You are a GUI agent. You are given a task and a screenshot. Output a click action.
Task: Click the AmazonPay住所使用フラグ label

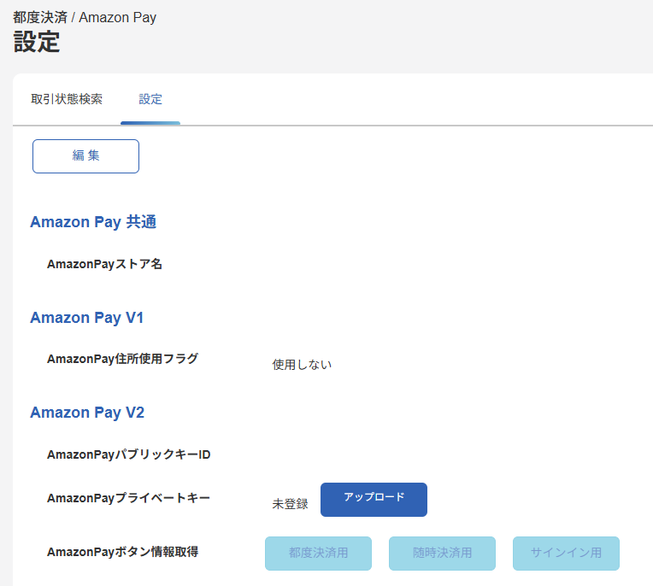122,359
